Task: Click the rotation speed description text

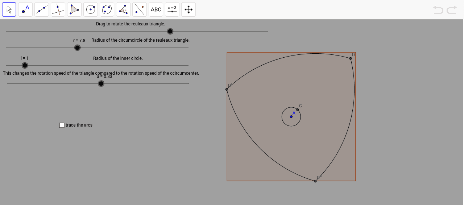Action: coord(101,73)
